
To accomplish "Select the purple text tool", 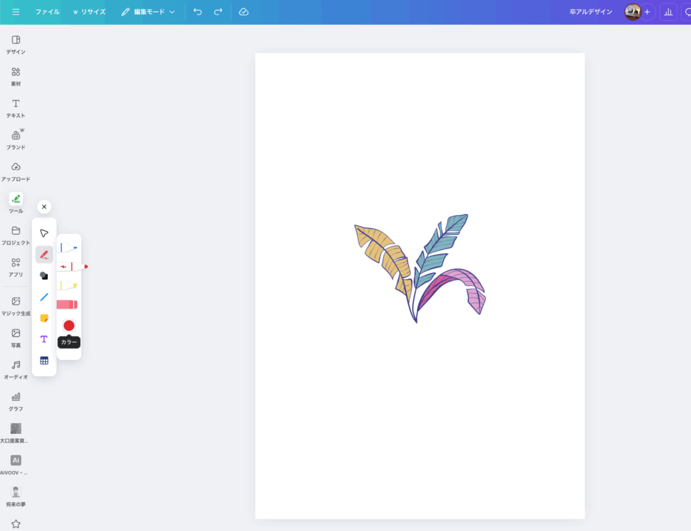I will tap(44, 339).
